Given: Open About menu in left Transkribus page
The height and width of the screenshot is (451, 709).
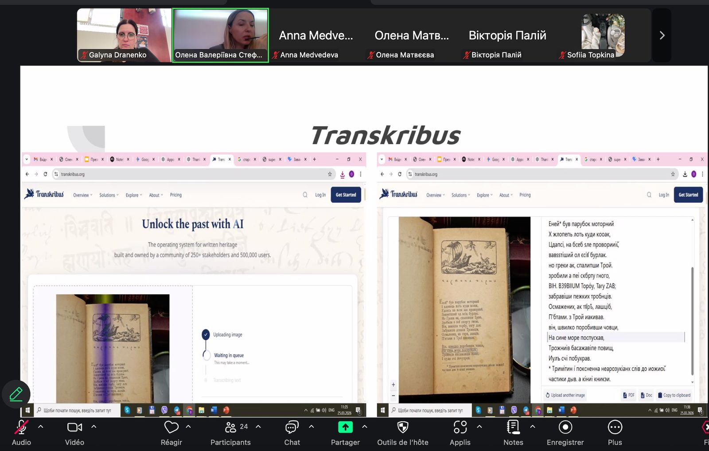Looking at the screenshot, I should point(156,195).
